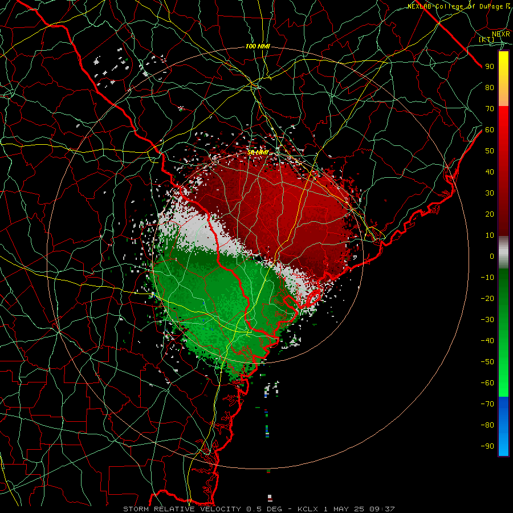Click the positive 60 value on the legend
The width and height of the screenshot is (513, 513).
pos(490,129)
